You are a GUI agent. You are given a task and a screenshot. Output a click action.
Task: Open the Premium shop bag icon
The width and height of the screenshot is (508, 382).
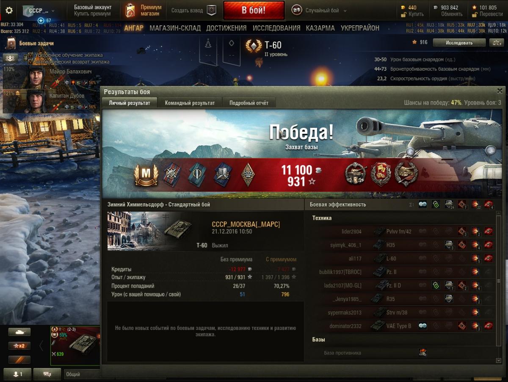[x=130, y=11]
